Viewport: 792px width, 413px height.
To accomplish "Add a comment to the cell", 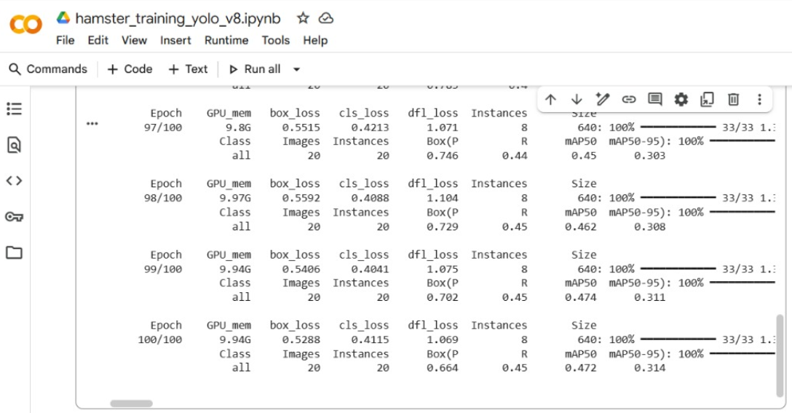I will click(655, 99).
